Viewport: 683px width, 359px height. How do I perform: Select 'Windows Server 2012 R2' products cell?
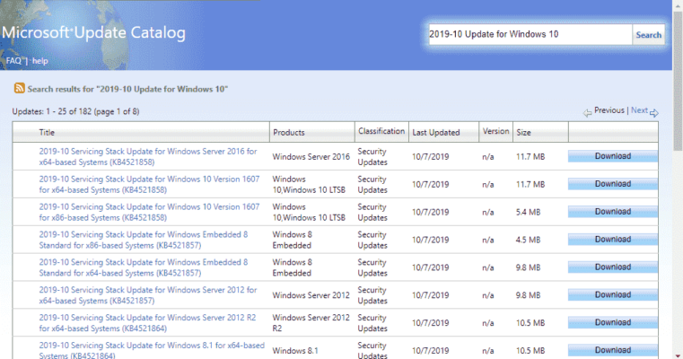311,323
